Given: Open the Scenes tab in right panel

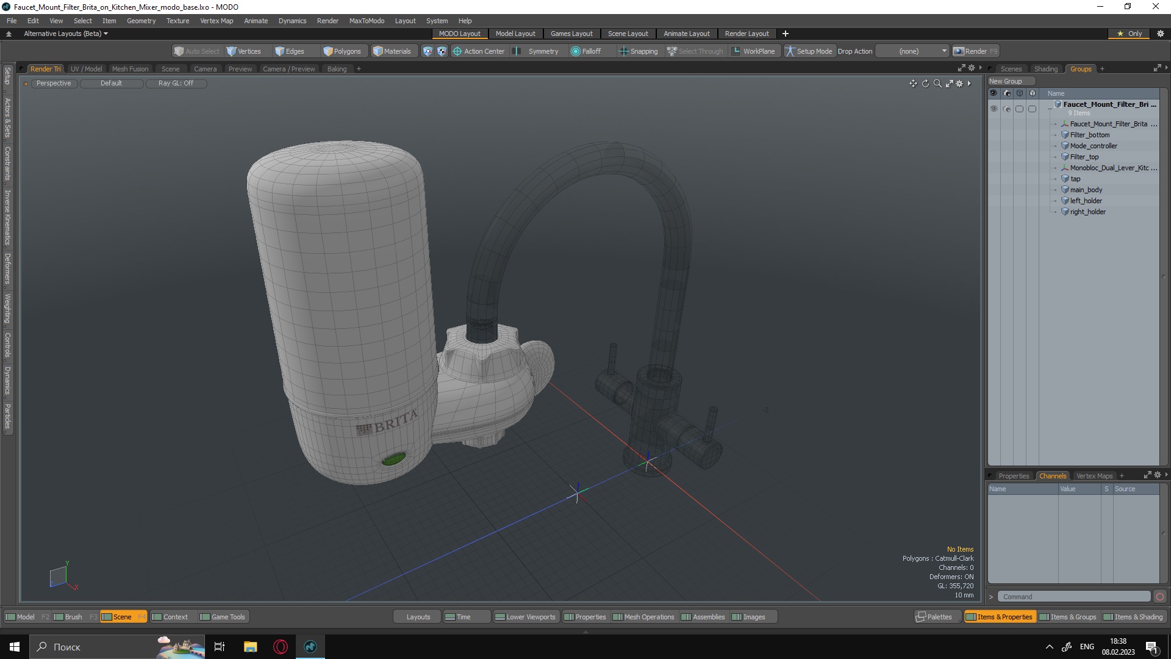Looking at the screenshot, I should (1011, 69).
